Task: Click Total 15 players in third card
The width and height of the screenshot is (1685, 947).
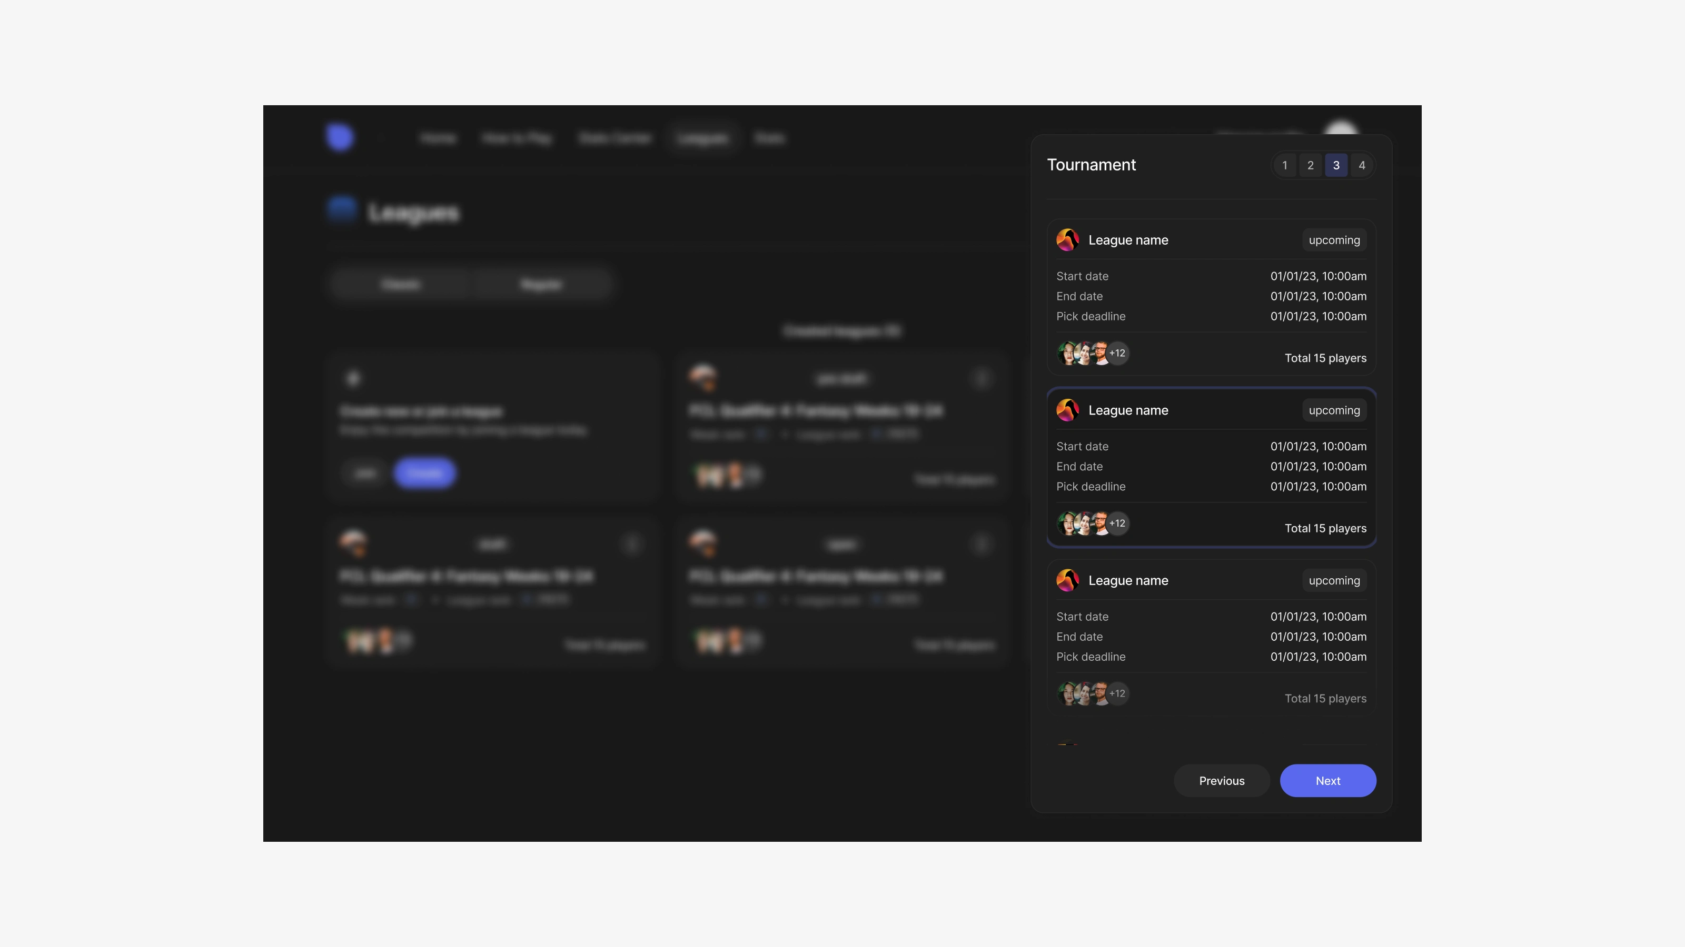Action: click(x=1325, y=699)
